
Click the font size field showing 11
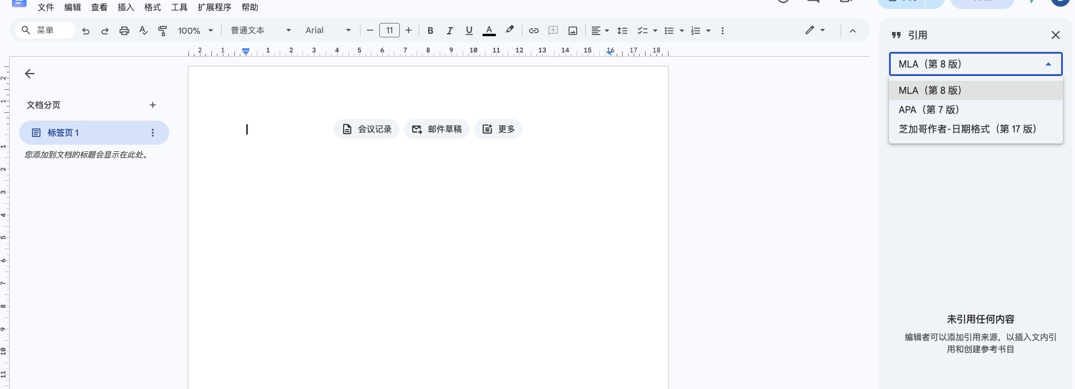[x=390, y=30]
